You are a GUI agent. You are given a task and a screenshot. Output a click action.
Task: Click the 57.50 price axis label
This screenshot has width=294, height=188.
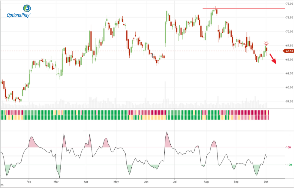[x=289, y=101]
